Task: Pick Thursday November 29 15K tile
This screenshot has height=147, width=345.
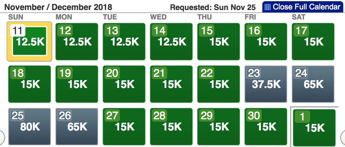Action: (x=219, y=126)
